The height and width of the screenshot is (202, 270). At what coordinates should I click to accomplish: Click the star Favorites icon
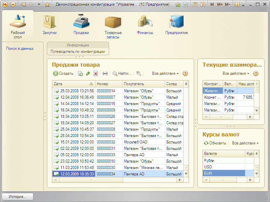(47, 4)
